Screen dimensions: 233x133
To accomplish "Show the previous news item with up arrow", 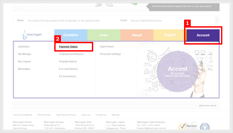I will coord(217,18).
